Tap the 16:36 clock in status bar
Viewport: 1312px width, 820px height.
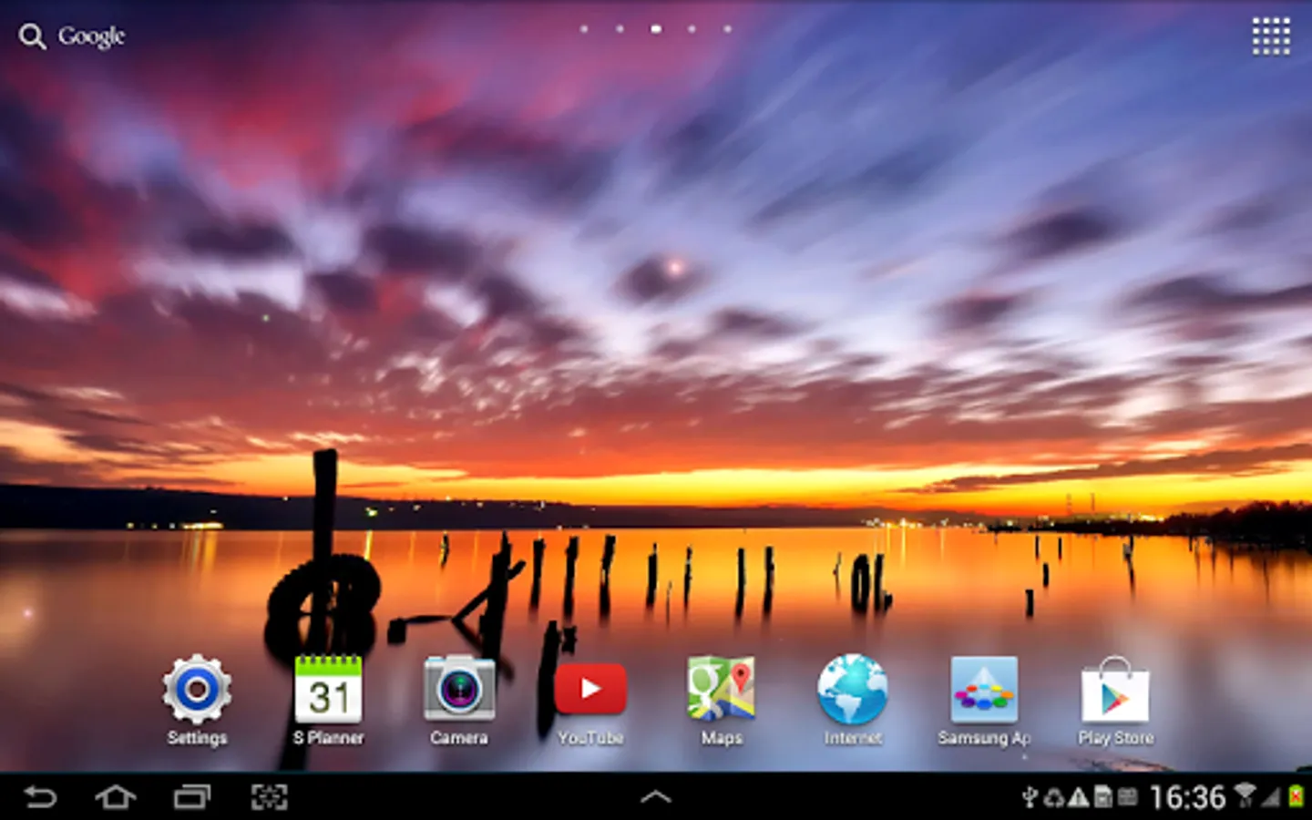[1188, 798]
